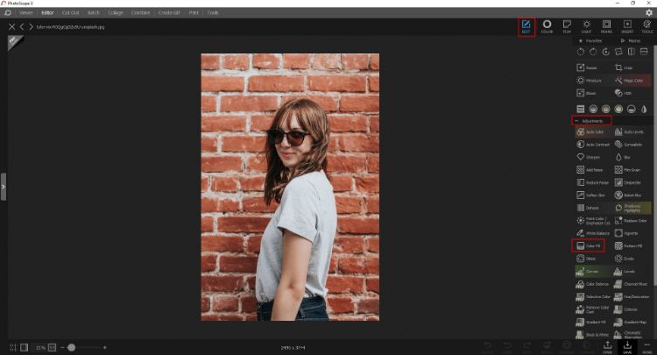
Task: Switch to the Cut Out tab
Action: coord(71,13)
